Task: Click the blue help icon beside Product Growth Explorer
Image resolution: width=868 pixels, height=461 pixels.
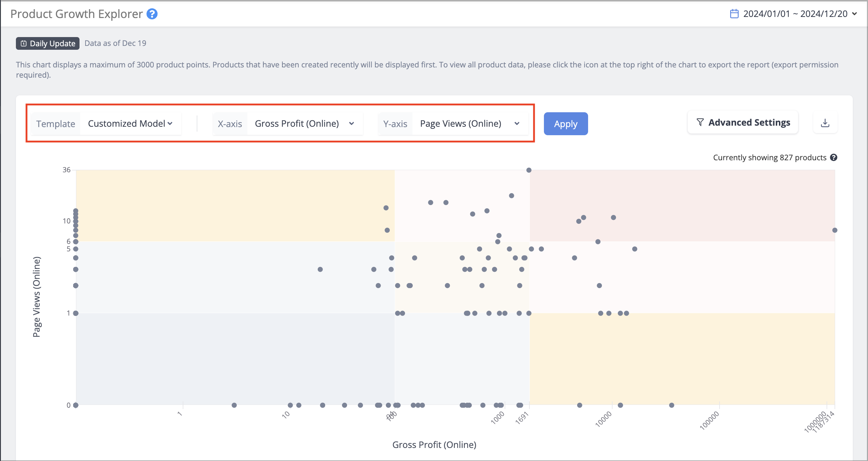Action: (152, 14)
